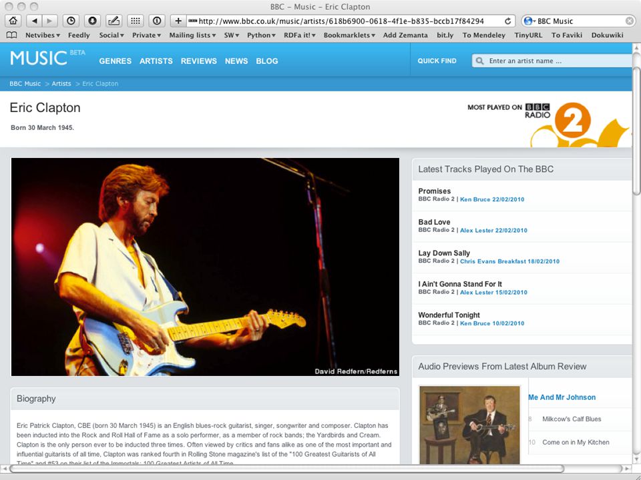Viewport: 641px width, 480px height.
Task: Expand the SW bookmark folder
Action: 232,35
